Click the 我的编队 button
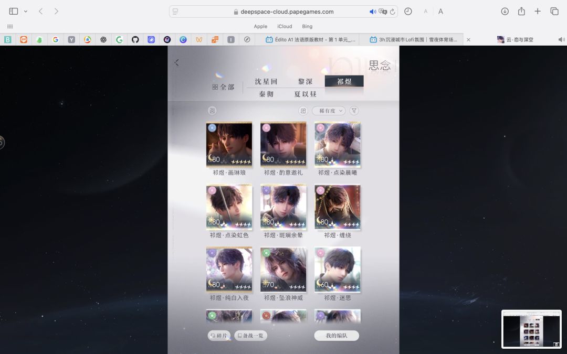The height and width of the screenshot is (354, 567). [x=337, y=336]
